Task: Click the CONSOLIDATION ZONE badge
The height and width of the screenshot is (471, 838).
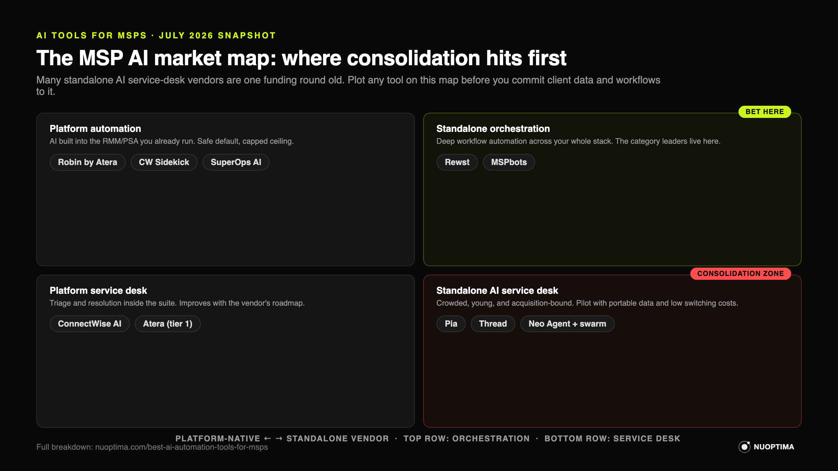Action: [x=741, y=274]
